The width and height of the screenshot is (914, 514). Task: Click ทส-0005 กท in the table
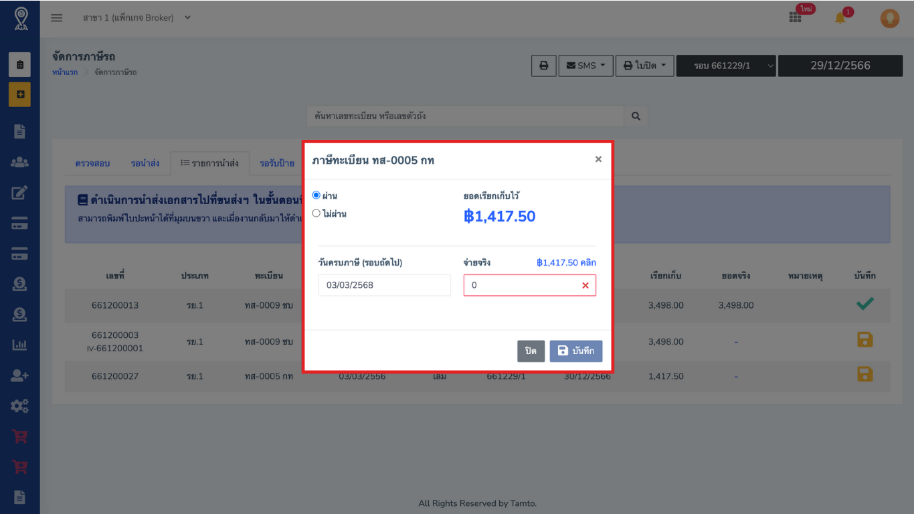coord(269,376)
